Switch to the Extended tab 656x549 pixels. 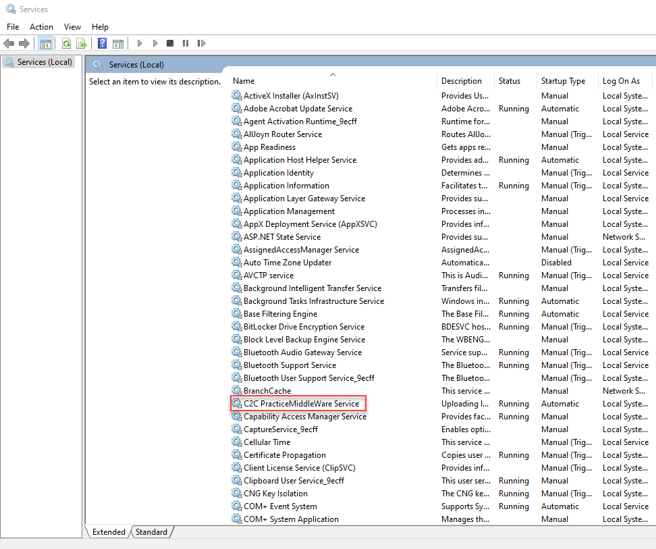[x=109, y=532]
